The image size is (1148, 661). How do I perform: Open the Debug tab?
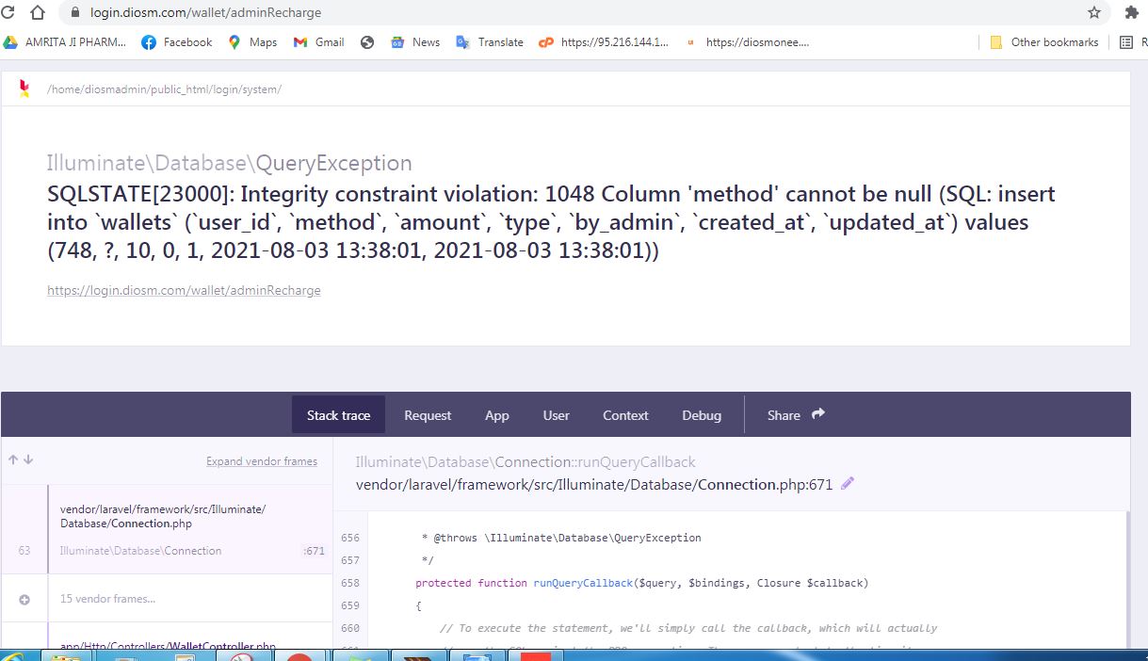point(702,415)
